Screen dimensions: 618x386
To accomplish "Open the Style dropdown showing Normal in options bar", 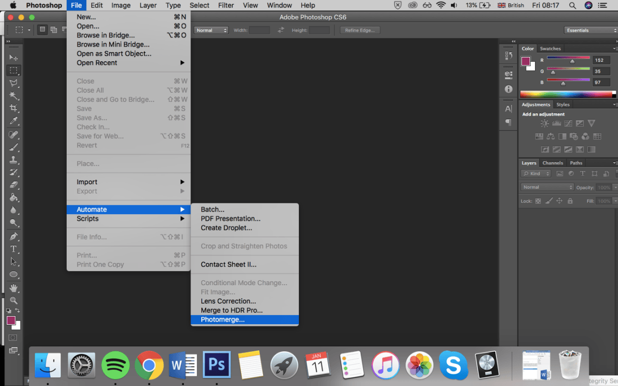I will click(x=211, y=30).
